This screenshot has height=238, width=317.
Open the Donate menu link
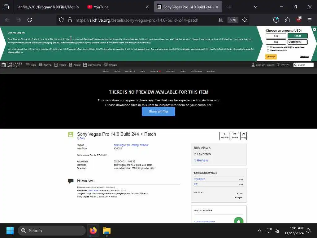click(154, 71)
